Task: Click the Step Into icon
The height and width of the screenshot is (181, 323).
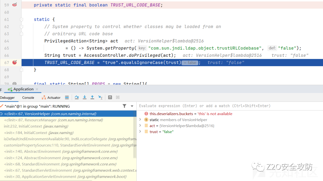Action: tap(84, 98)
